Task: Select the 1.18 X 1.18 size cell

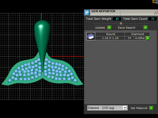Action: tap(110, 38)
